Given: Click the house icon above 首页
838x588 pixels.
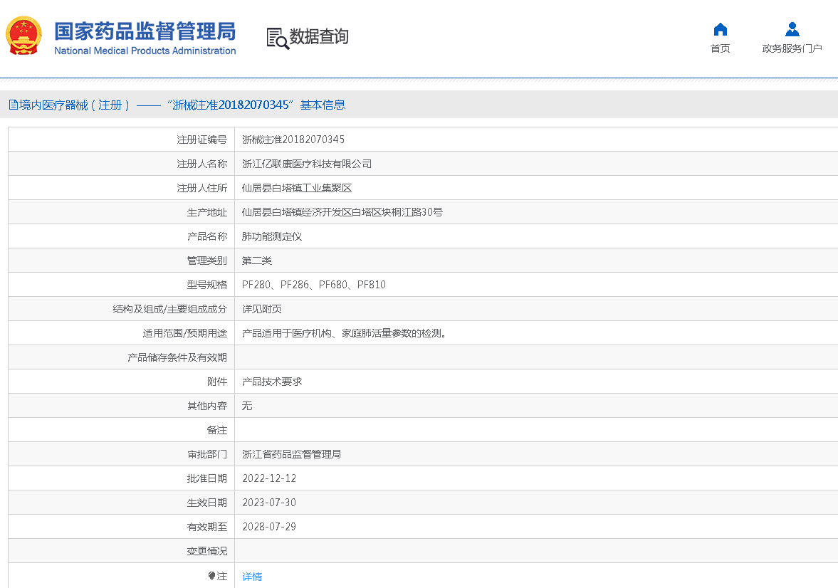Looking at the screenshot, I should tap(720, 29).
